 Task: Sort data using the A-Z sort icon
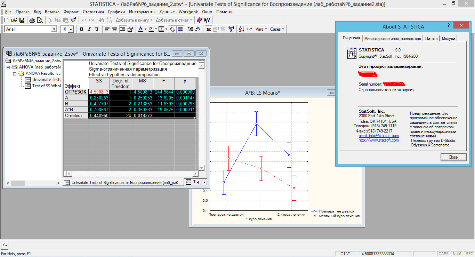241,29
